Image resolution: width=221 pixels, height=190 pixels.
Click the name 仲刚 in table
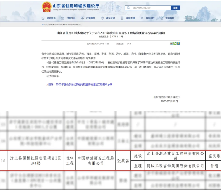pyautogui.click(x=214, y=166)
